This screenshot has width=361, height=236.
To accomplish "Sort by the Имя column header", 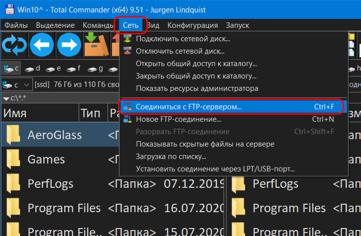I will (40, 113).
